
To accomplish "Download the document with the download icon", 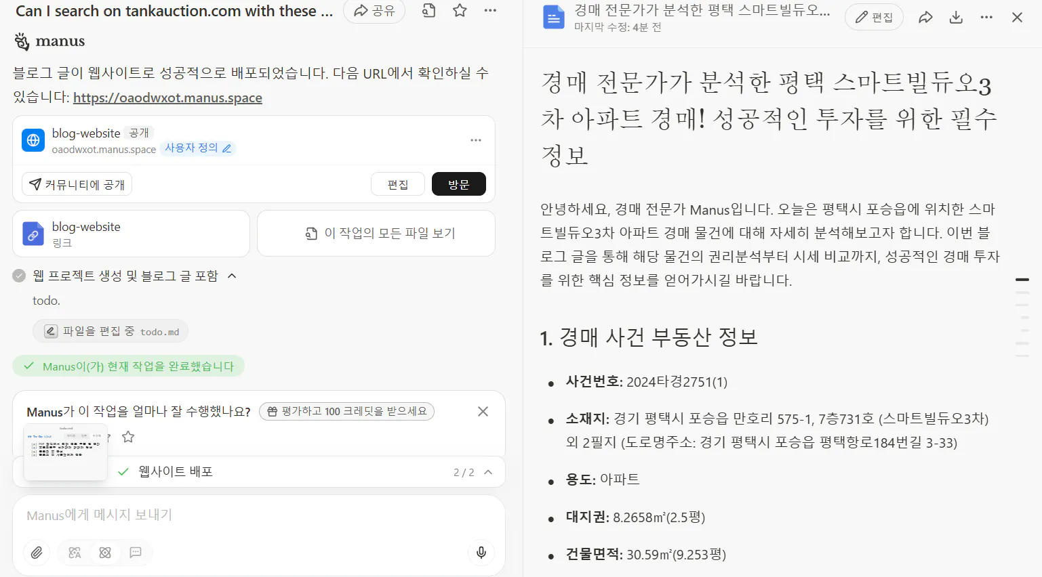I will 956,17.
